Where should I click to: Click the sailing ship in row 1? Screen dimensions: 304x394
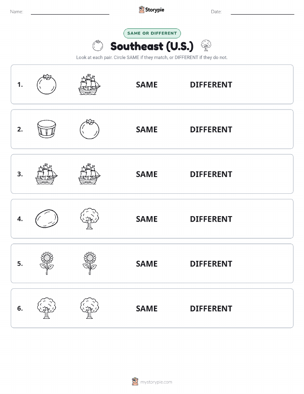(90, 84)
